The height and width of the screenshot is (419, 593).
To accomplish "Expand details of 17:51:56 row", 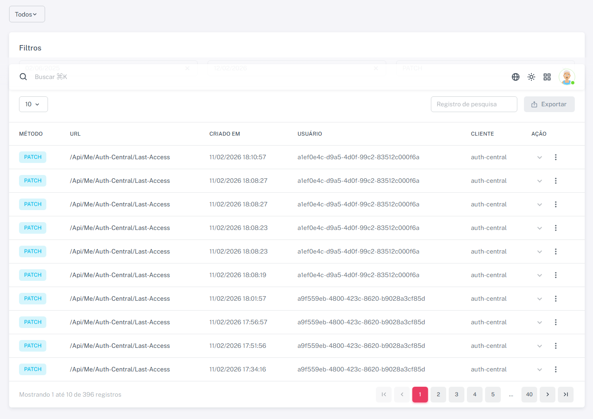I will [x=540, y=346].
